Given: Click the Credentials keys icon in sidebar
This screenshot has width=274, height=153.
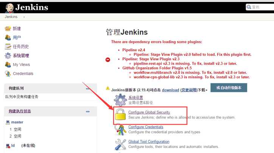Looking at the screenshot, I should [8, 73].
